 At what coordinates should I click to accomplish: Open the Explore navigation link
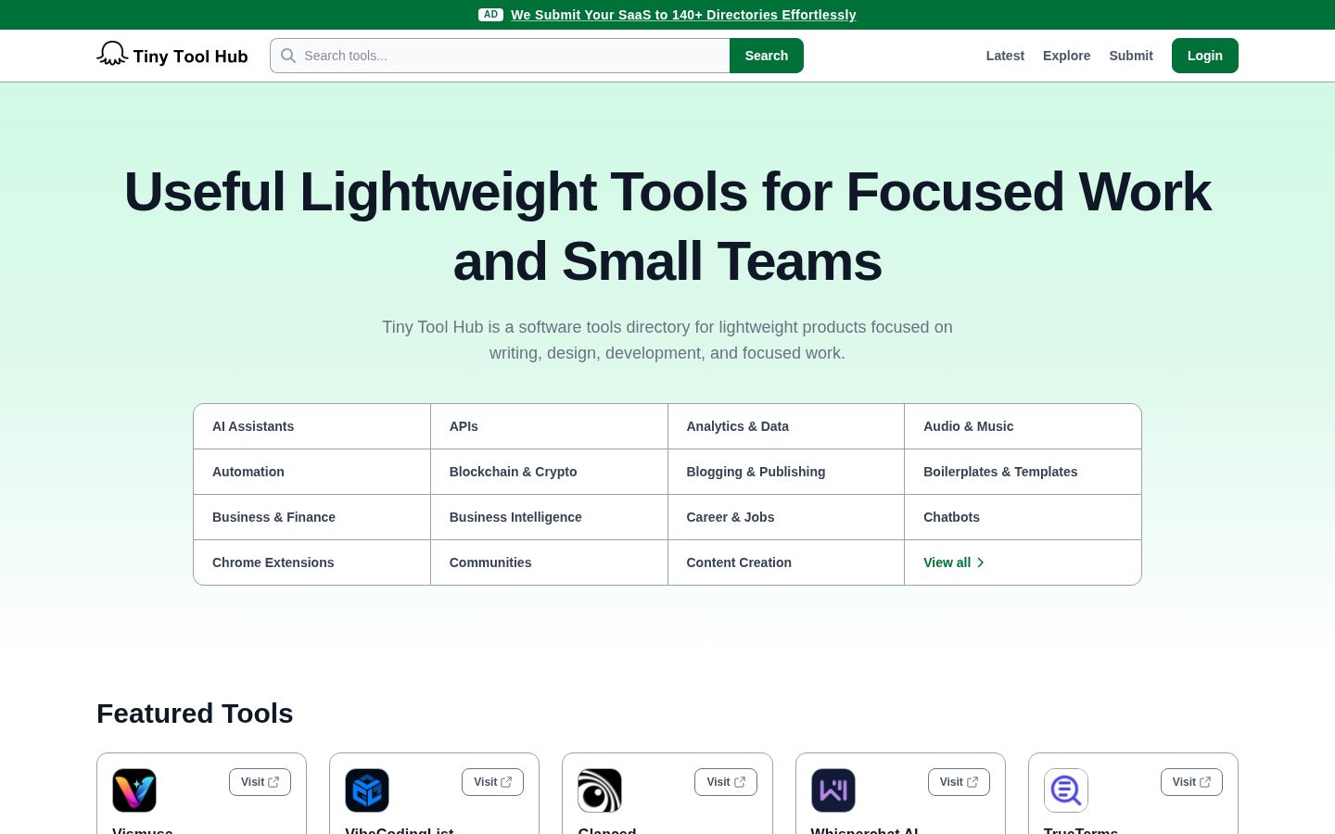1066,56
